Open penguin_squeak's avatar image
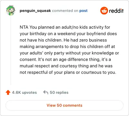This screenshot has width=129, height=116. pyautogui.click(x=11, y=10)
